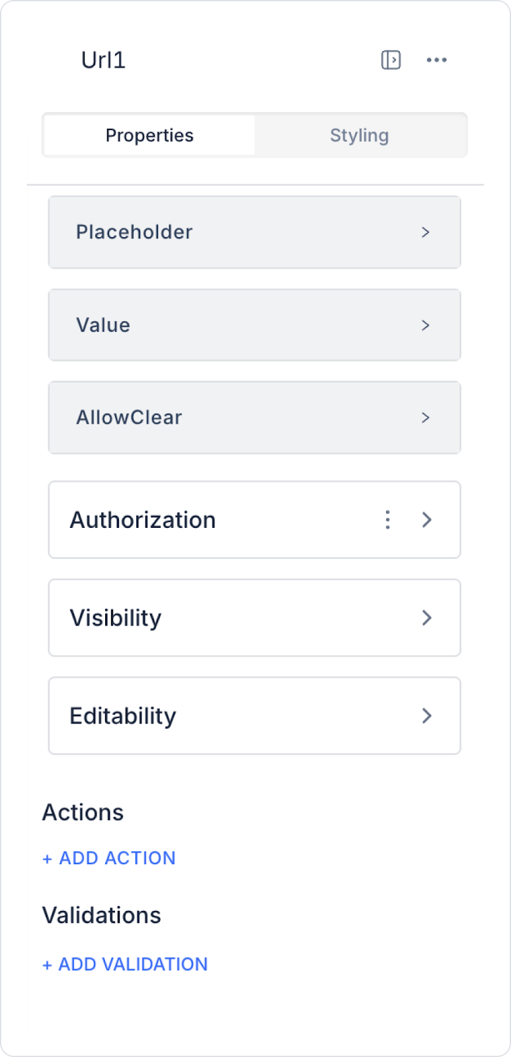
Task: Click the collapse panel icon
Action: tap(391, 60)
